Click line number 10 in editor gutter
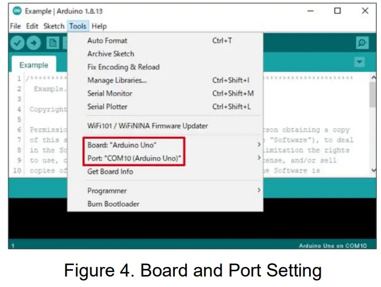 point(17,170)
